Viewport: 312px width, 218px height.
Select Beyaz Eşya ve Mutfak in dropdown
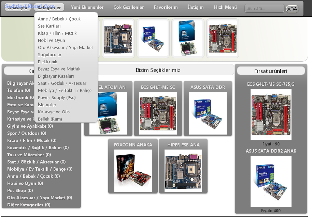point(59,69)
